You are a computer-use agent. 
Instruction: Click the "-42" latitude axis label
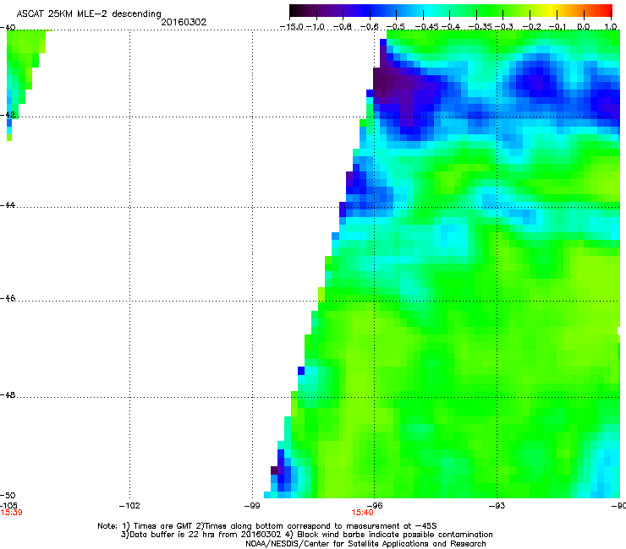click(8, 115)
